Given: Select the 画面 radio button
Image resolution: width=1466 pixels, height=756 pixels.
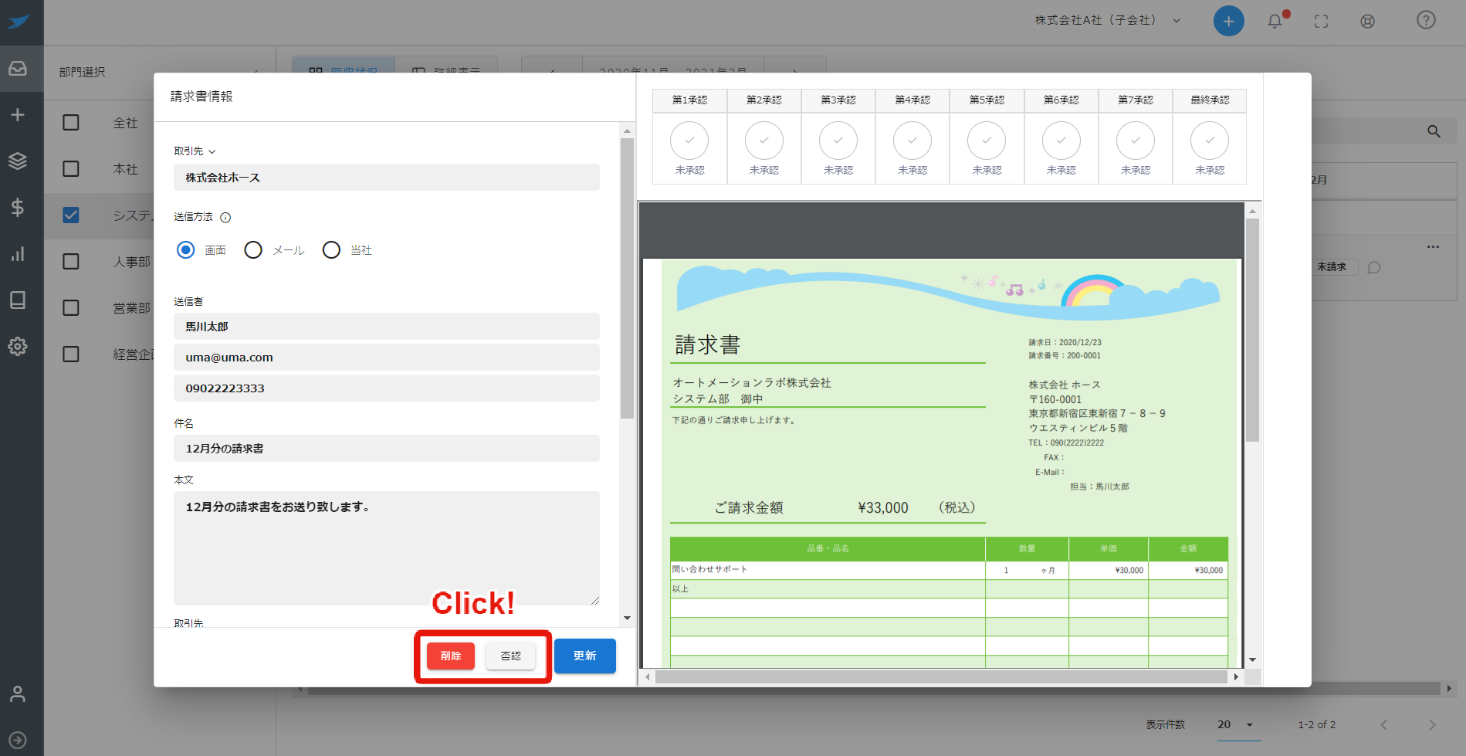Looking at the screenshot, I should pyautogui.click(x=186, y=250).
